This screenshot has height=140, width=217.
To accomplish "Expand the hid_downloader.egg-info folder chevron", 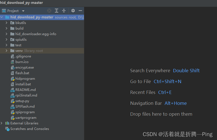I will (6, 34).
